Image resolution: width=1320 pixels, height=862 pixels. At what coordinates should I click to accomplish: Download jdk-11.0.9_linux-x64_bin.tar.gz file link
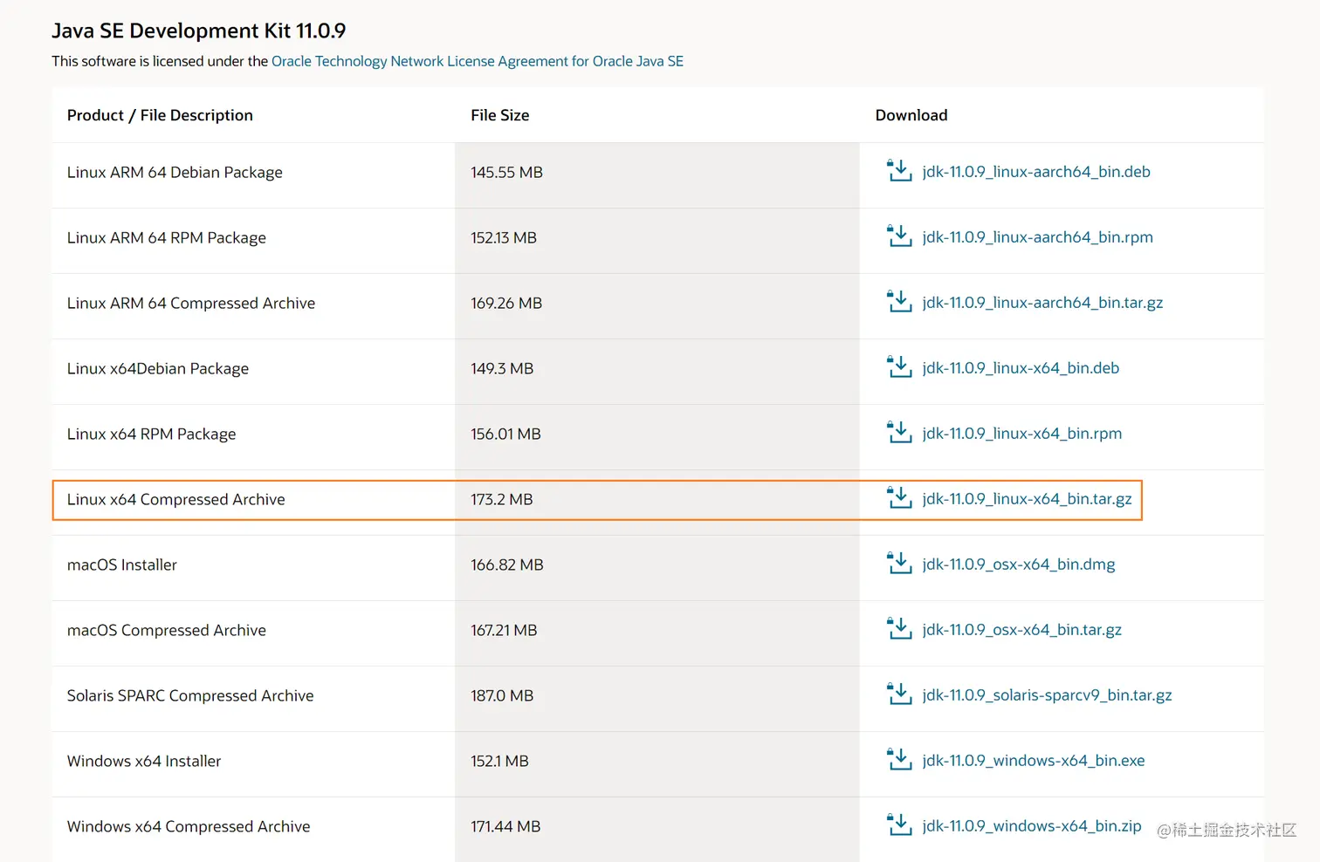coord(1027,499)
